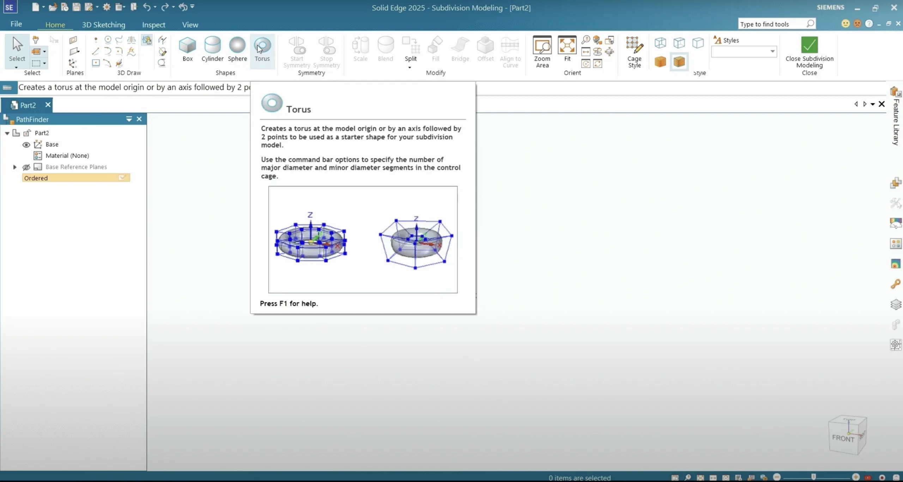Click the Help question mark icon
The width and height of the screenshot is (903, 482).
click(869, 24)
